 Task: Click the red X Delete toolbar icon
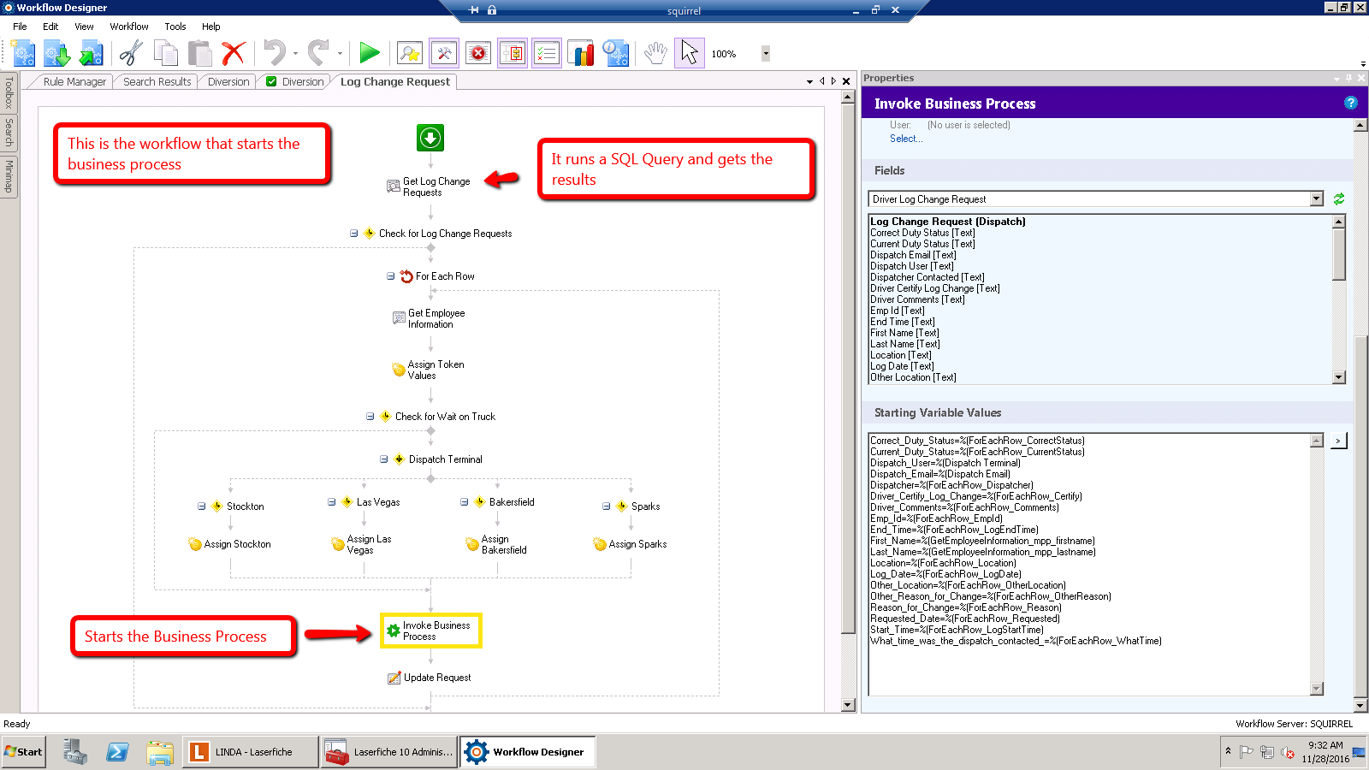[x=234, y=53]
